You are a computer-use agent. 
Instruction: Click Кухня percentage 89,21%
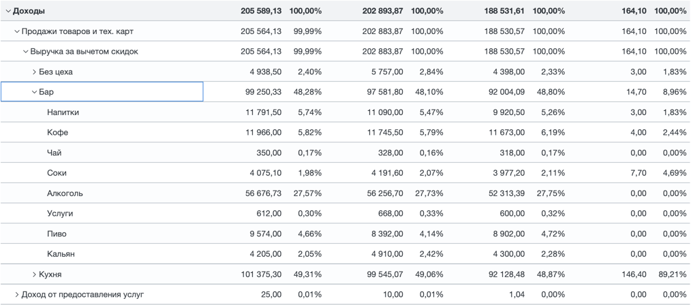(670, 274)
